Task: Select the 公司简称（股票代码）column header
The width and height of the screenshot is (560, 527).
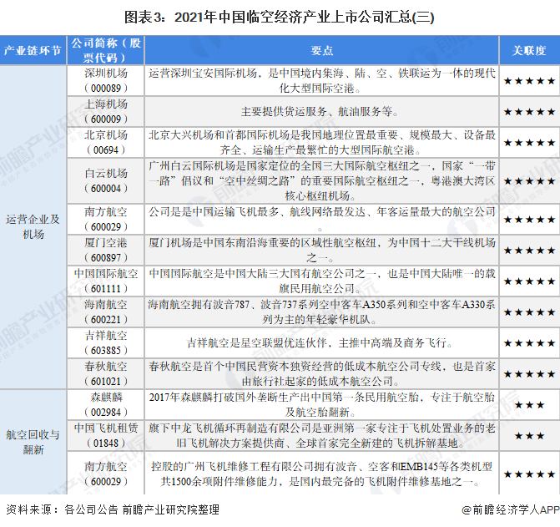Action: coord(106,50)
